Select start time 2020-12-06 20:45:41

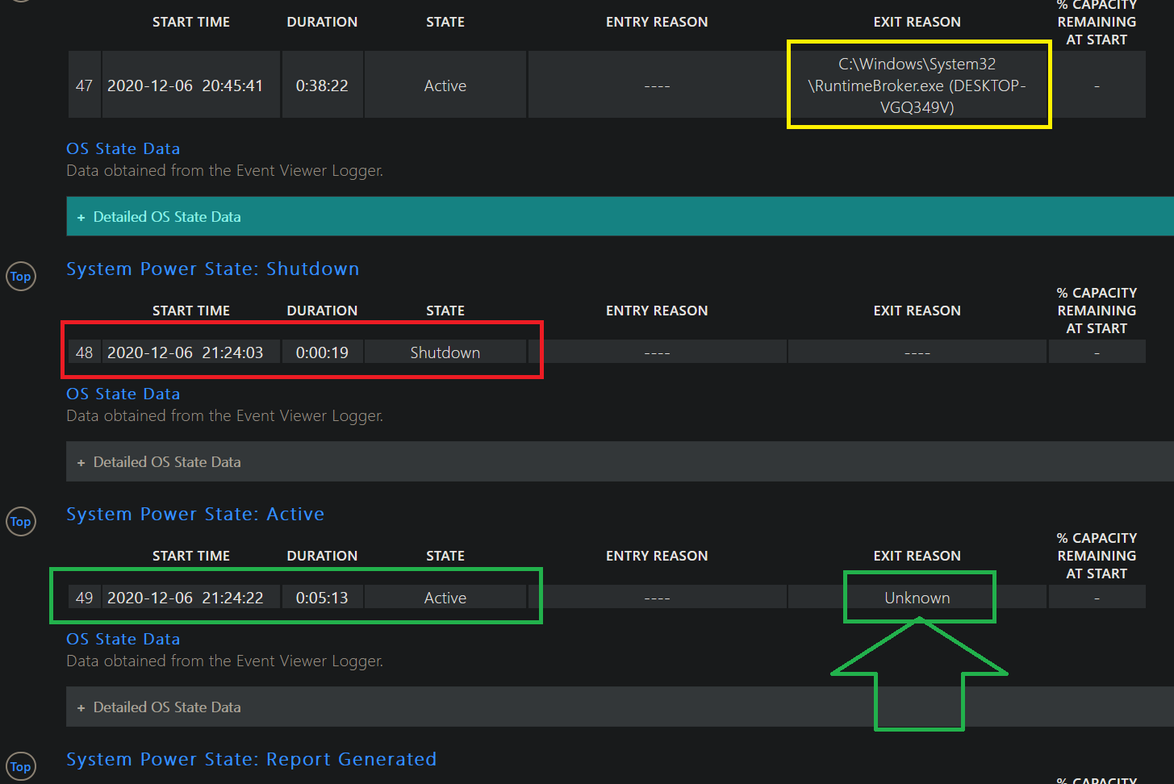(191, 85)
